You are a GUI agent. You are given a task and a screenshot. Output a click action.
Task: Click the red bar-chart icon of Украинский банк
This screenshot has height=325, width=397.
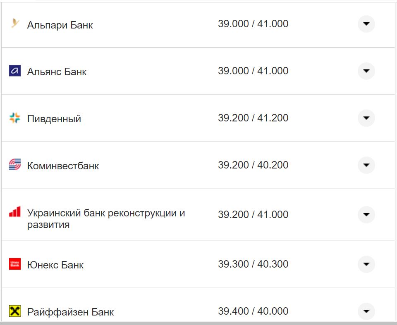point(14,212)
